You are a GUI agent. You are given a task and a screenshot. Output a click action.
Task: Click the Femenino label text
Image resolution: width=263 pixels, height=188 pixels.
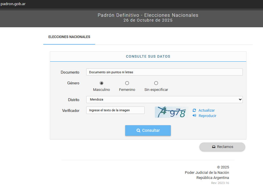[127, 90]
